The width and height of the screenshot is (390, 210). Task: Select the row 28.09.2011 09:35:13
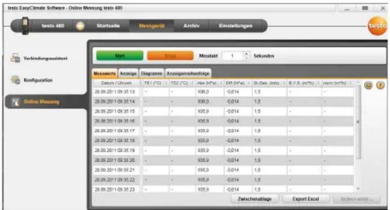point(223,92)
